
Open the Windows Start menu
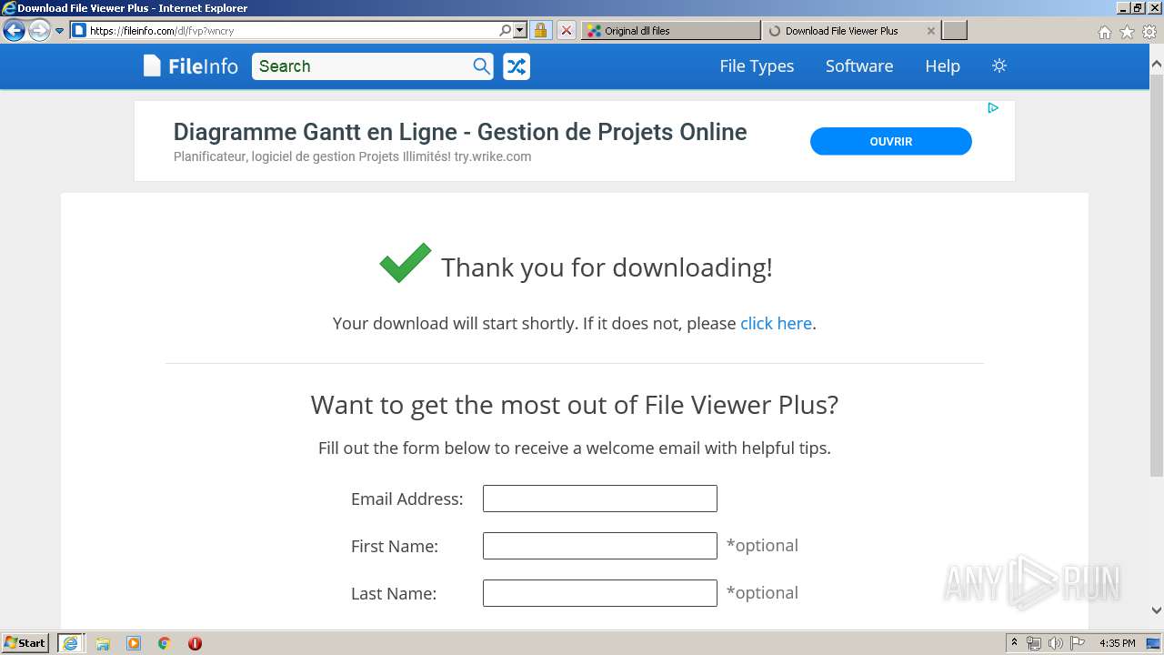25,643
